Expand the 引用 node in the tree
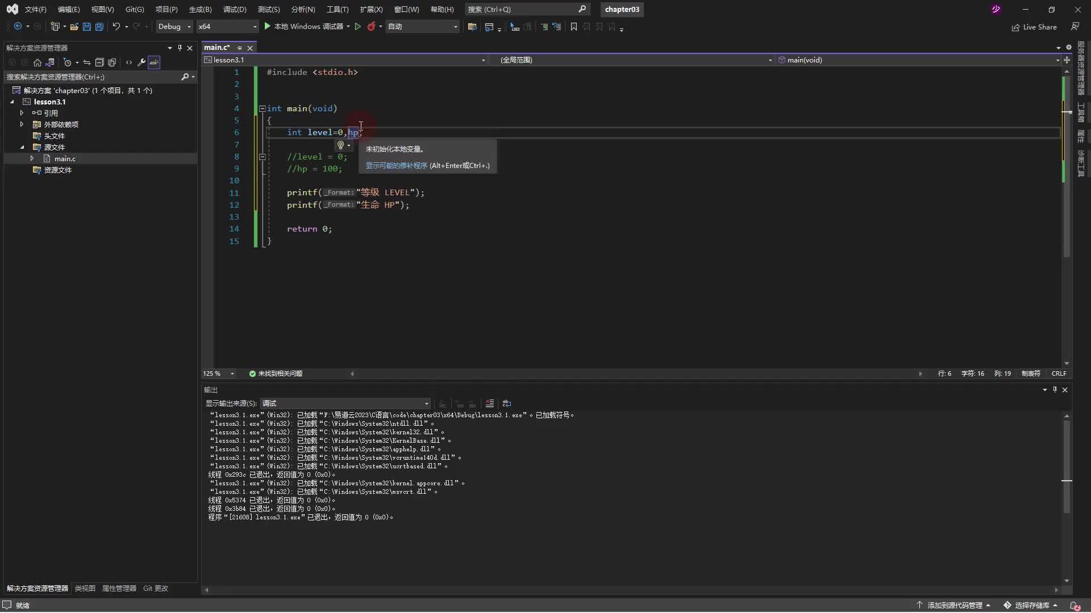Screen dimensions: 1091x613 pos(22,113)
